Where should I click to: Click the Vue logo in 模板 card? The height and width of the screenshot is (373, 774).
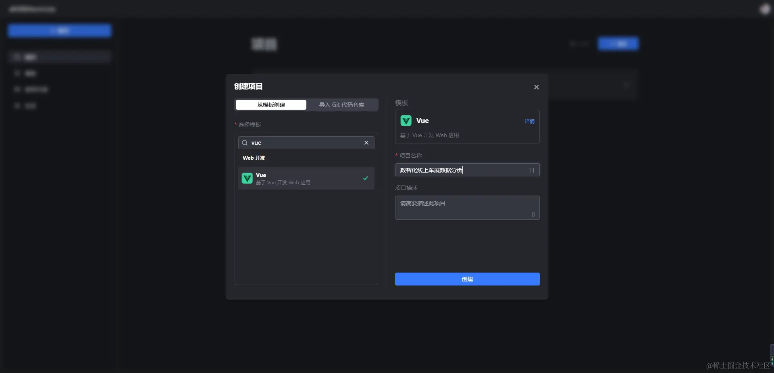(406, 121)
